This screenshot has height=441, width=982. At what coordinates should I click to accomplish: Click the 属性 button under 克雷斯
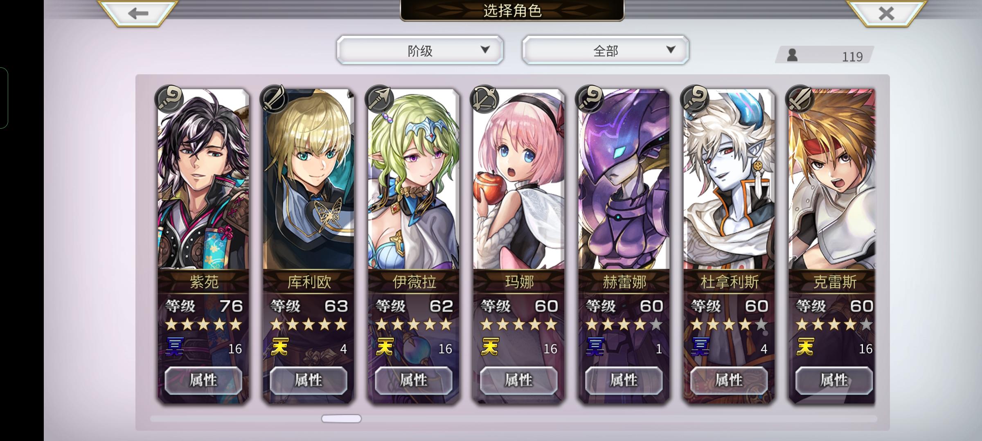(834, 380)
